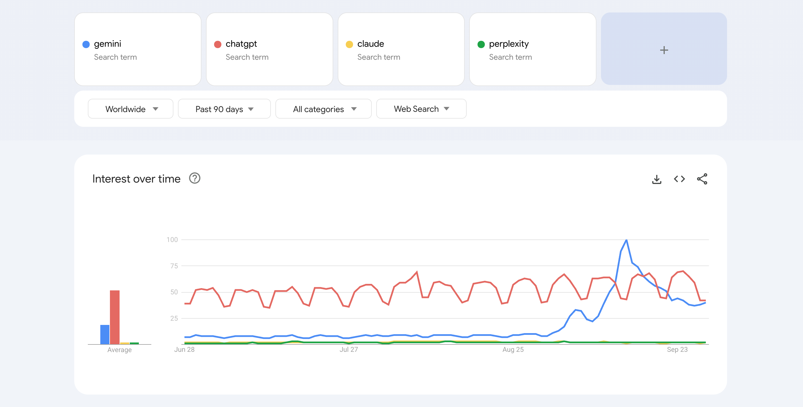This screenshot has width=803, height=407.
Task: Open the All categories dropdown
Action: pyautogui.click(x=323, y=109)
